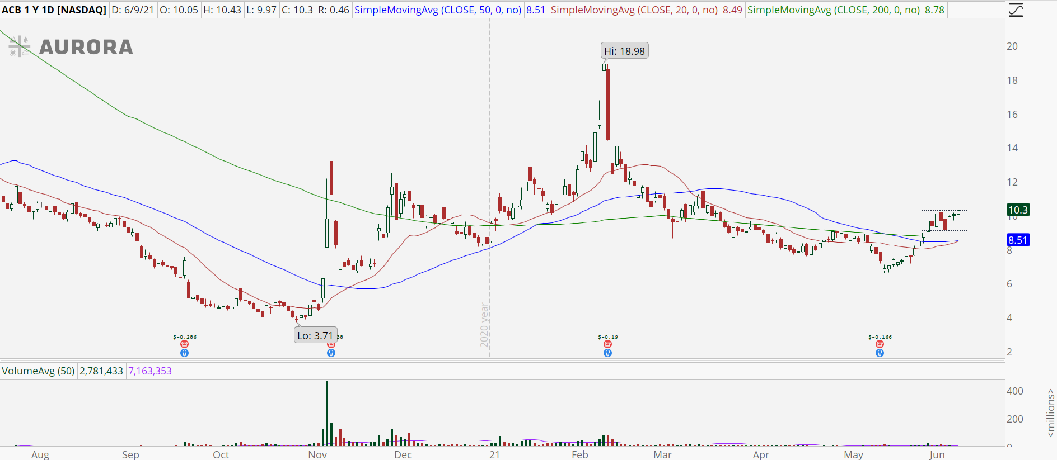1057x460 pixels.
Task: Click the blue 8.51 moving average price tag
Action: 1018,240
